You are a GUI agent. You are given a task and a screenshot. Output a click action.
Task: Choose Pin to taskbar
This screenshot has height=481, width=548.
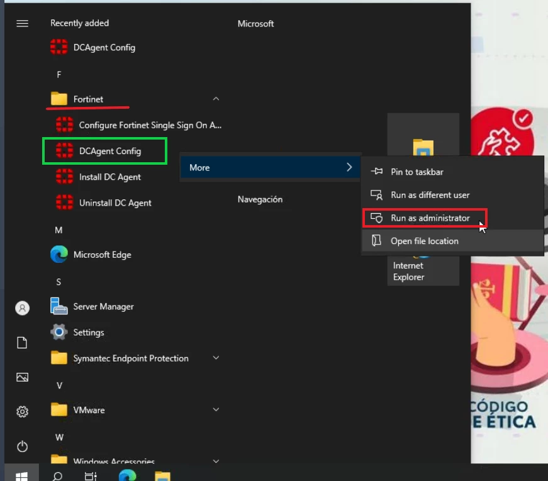coord(452,172)
